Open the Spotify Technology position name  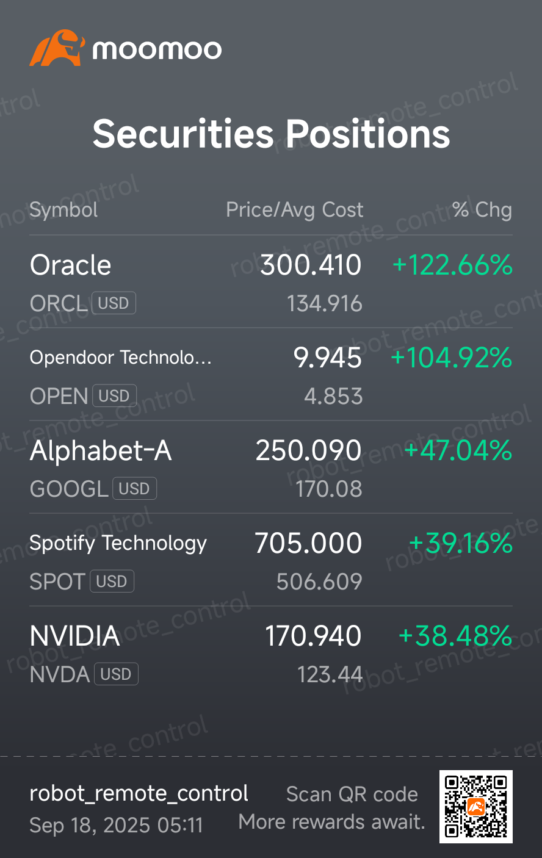click(x=118, y=544)
